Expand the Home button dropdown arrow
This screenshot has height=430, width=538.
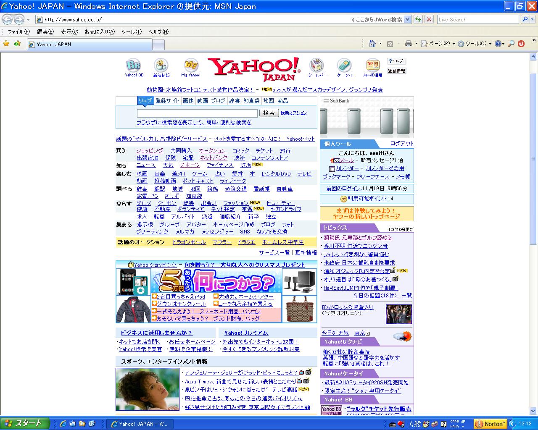click(x=380, y=44)
